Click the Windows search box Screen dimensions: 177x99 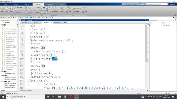pyautogui.click(x=25, y=97)
